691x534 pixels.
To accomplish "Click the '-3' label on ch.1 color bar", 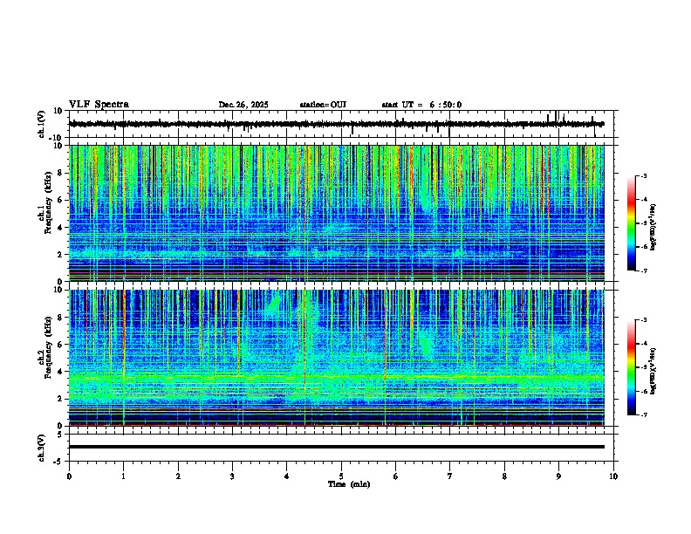I will pyautogui.click(x=644, y=175).
